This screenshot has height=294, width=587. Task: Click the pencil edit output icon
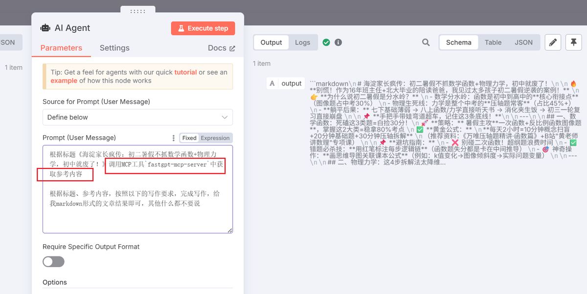click(553, 42)
